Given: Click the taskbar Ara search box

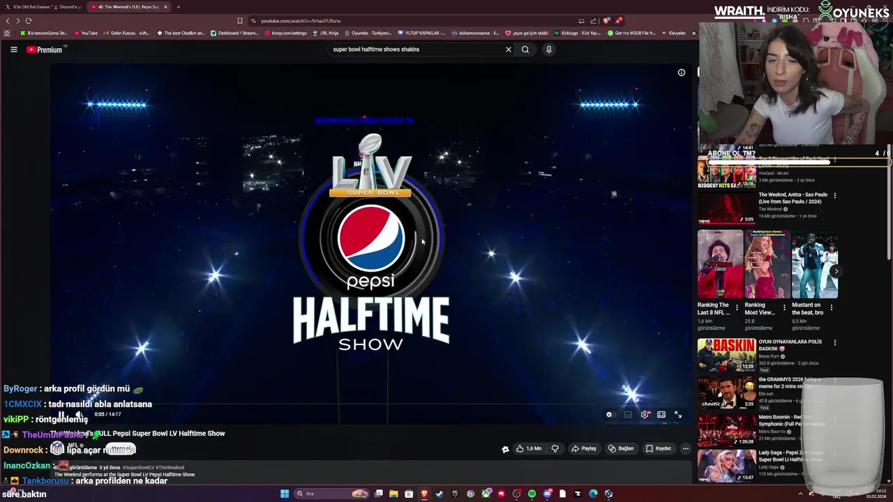Looking at the screenshot, I should [x=333, y=494].
